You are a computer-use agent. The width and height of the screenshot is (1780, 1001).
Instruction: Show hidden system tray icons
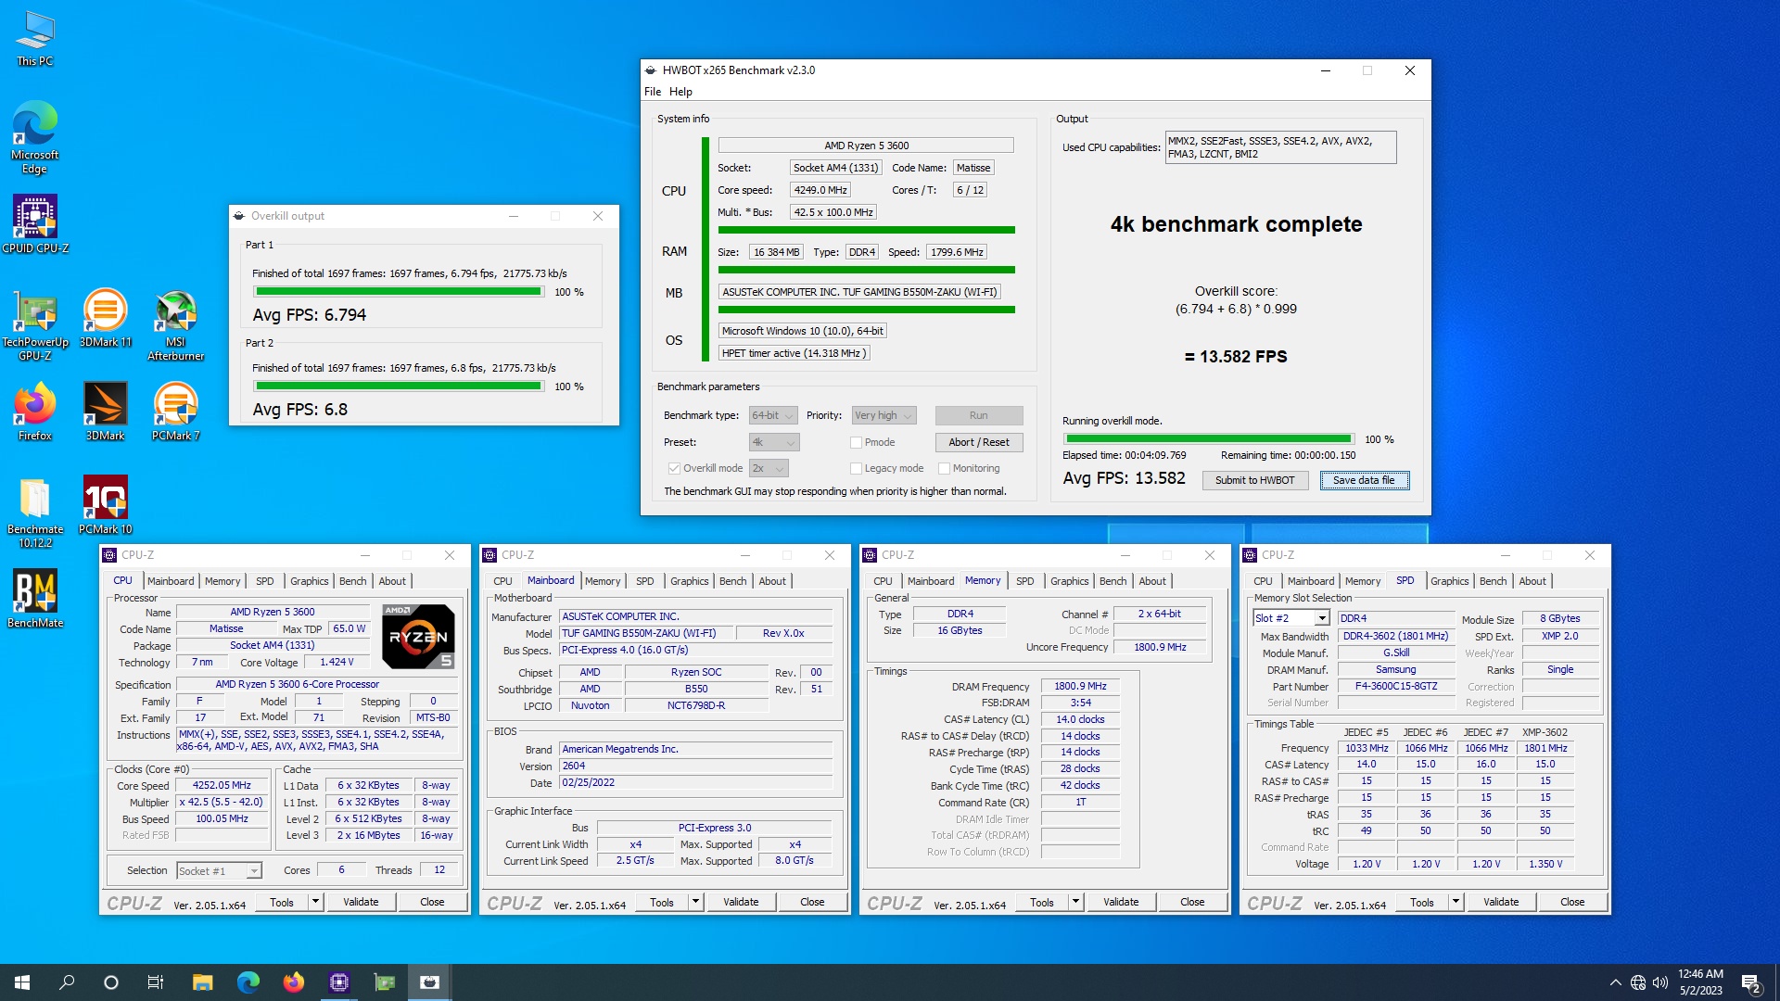tap(1616, 982)
